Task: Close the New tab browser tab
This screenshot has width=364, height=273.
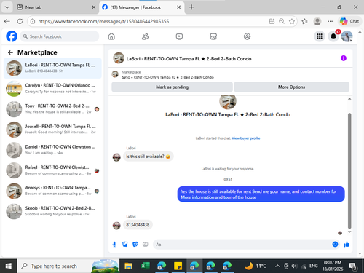Action: click(x=94, y=7)
